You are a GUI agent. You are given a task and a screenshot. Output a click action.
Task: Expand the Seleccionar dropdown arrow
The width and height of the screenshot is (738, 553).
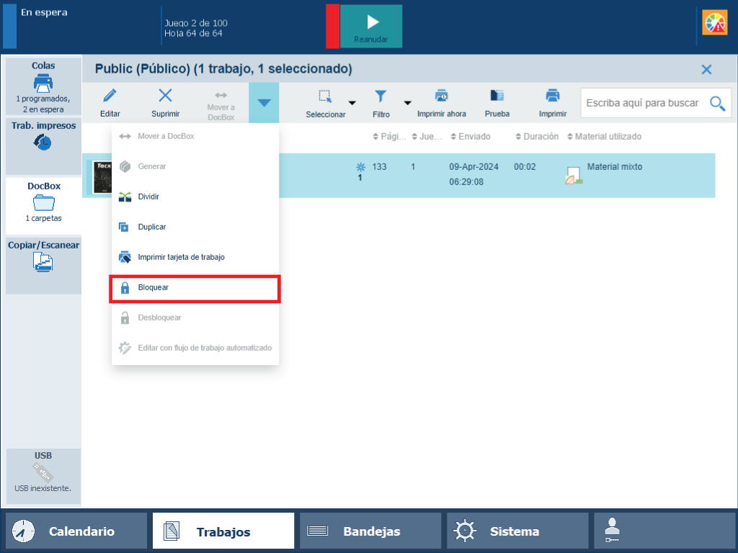pos(352,102)
